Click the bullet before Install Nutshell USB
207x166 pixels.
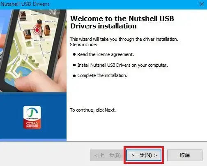[x=74, y=65]
